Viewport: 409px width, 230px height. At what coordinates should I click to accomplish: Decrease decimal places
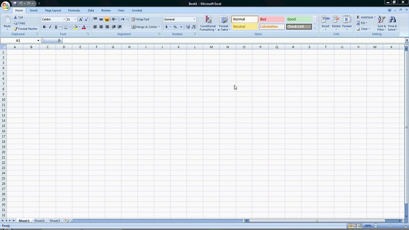click(194, 27)
